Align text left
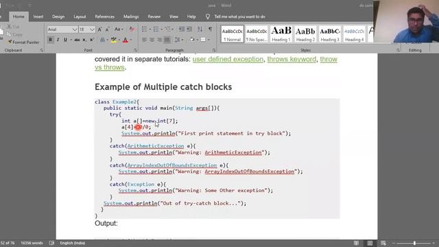439x247 pixels. click(x=145, y=40)
